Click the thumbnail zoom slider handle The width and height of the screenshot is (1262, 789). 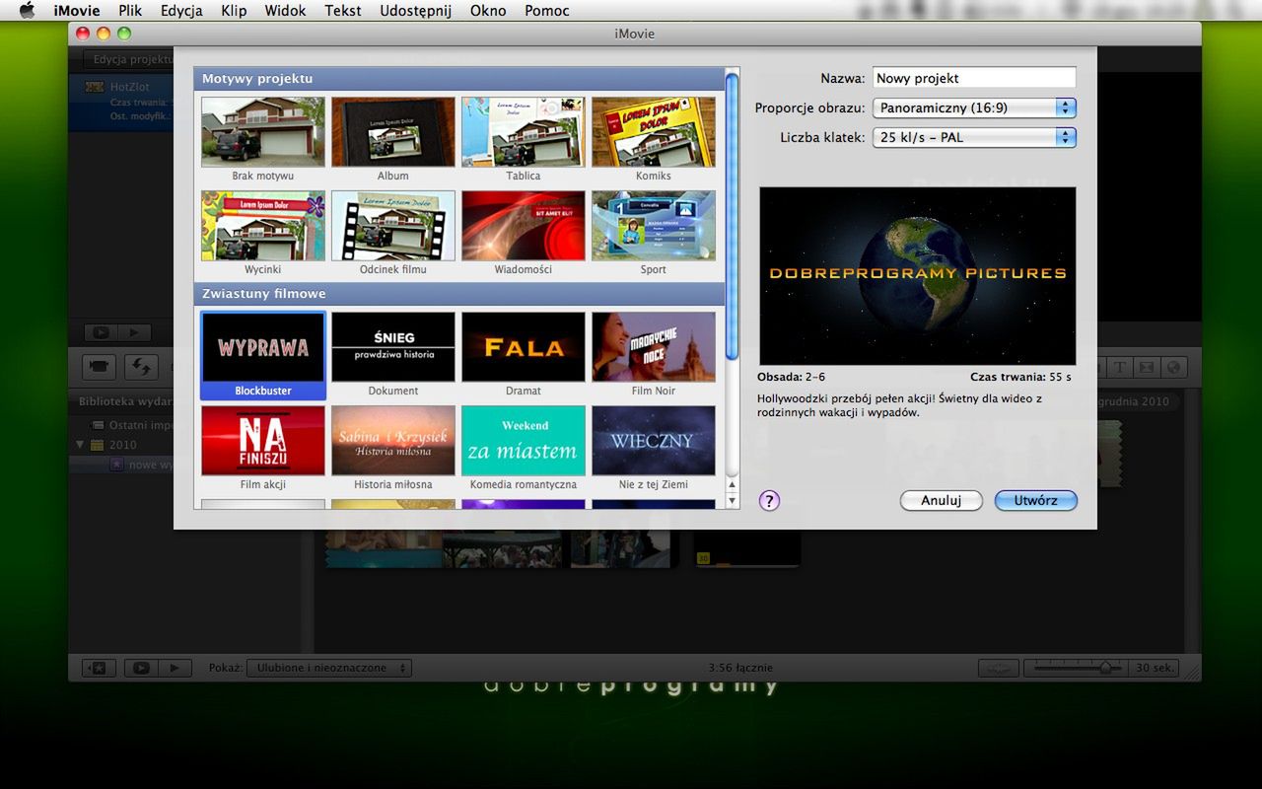tap(1104, 668)
